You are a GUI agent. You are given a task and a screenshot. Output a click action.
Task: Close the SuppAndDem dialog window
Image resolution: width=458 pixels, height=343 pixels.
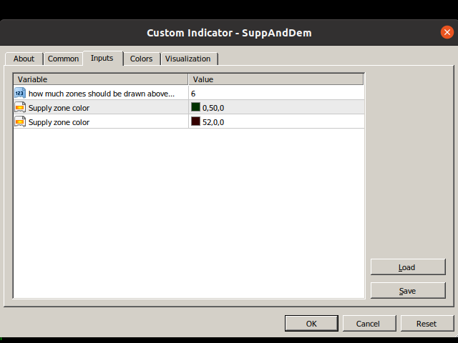447,33
